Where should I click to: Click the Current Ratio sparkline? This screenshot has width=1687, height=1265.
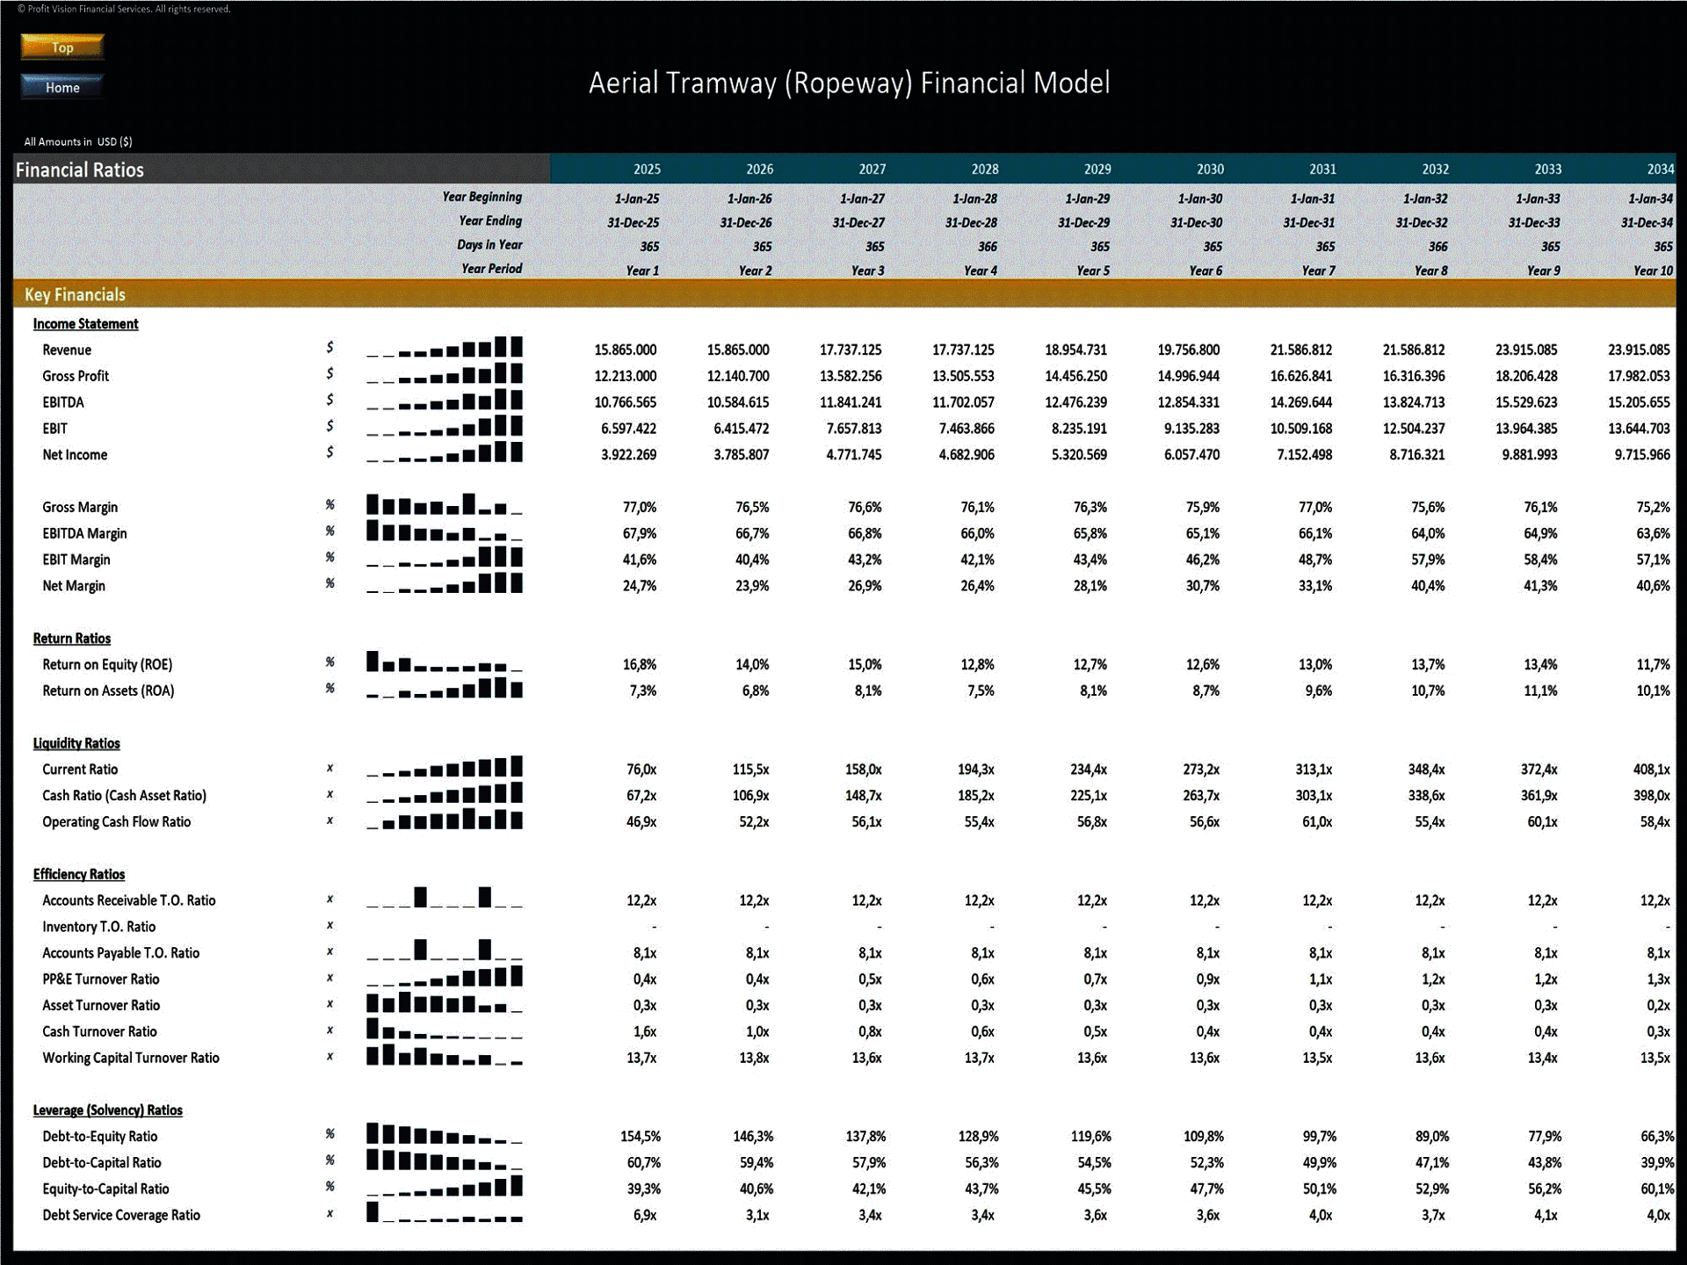pyautogui.click(x=445, y=768)
